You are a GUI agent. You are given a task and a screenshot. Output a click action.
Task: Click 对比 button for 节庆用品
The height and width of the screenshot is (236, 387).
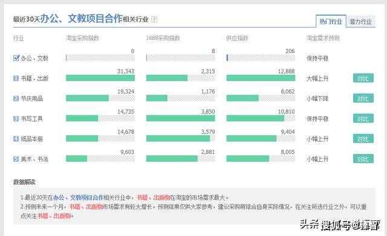point(363,98)
